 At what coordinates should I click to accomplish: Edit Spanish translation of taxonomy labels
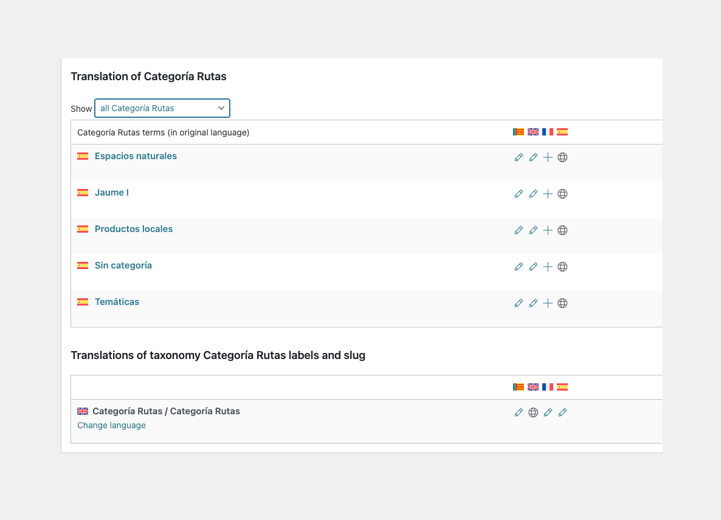[x=562, y=412]
